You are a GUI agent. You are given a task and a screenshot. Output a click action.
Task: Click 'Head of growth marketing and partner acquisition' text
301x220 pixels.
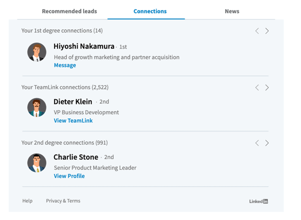[x=117, y=57]
